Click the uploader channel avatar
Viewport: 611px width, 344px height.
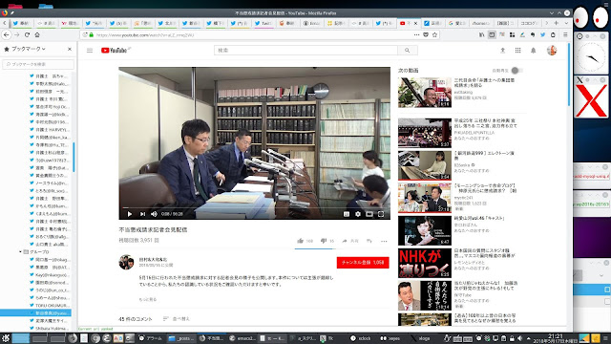tap(126, 262)
